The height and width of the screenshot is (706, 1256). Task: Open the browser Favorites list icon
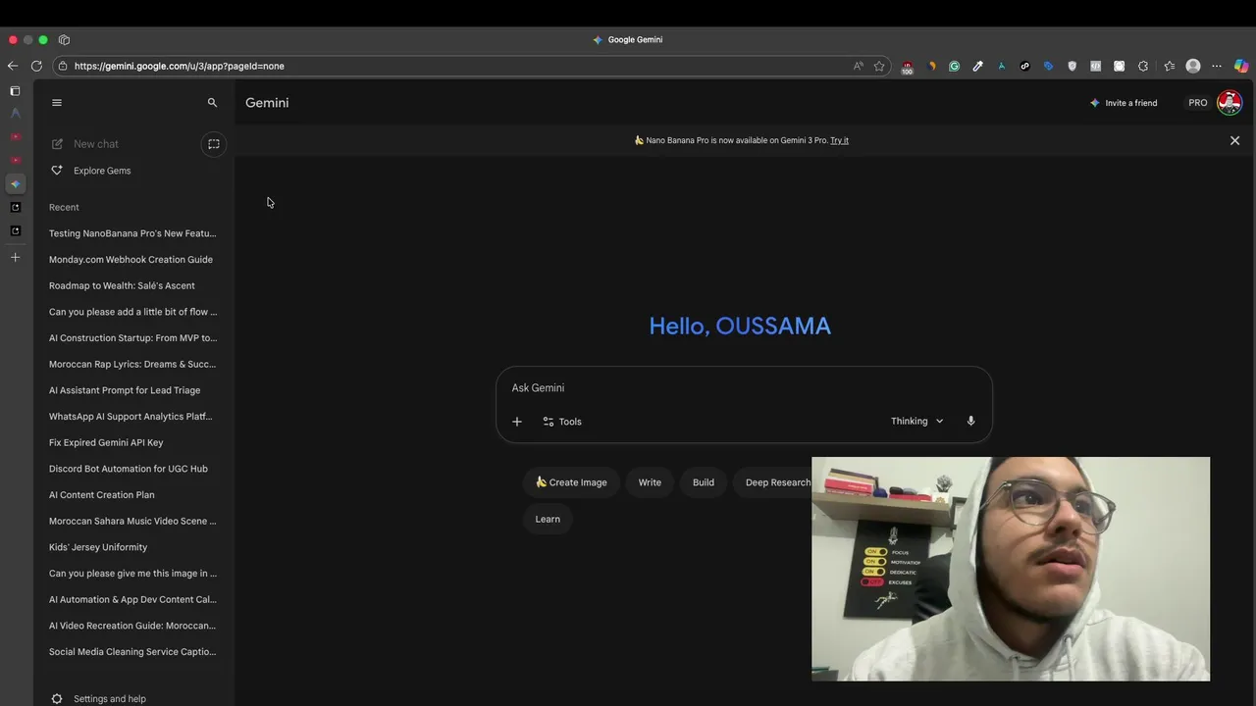point(1169,66)
